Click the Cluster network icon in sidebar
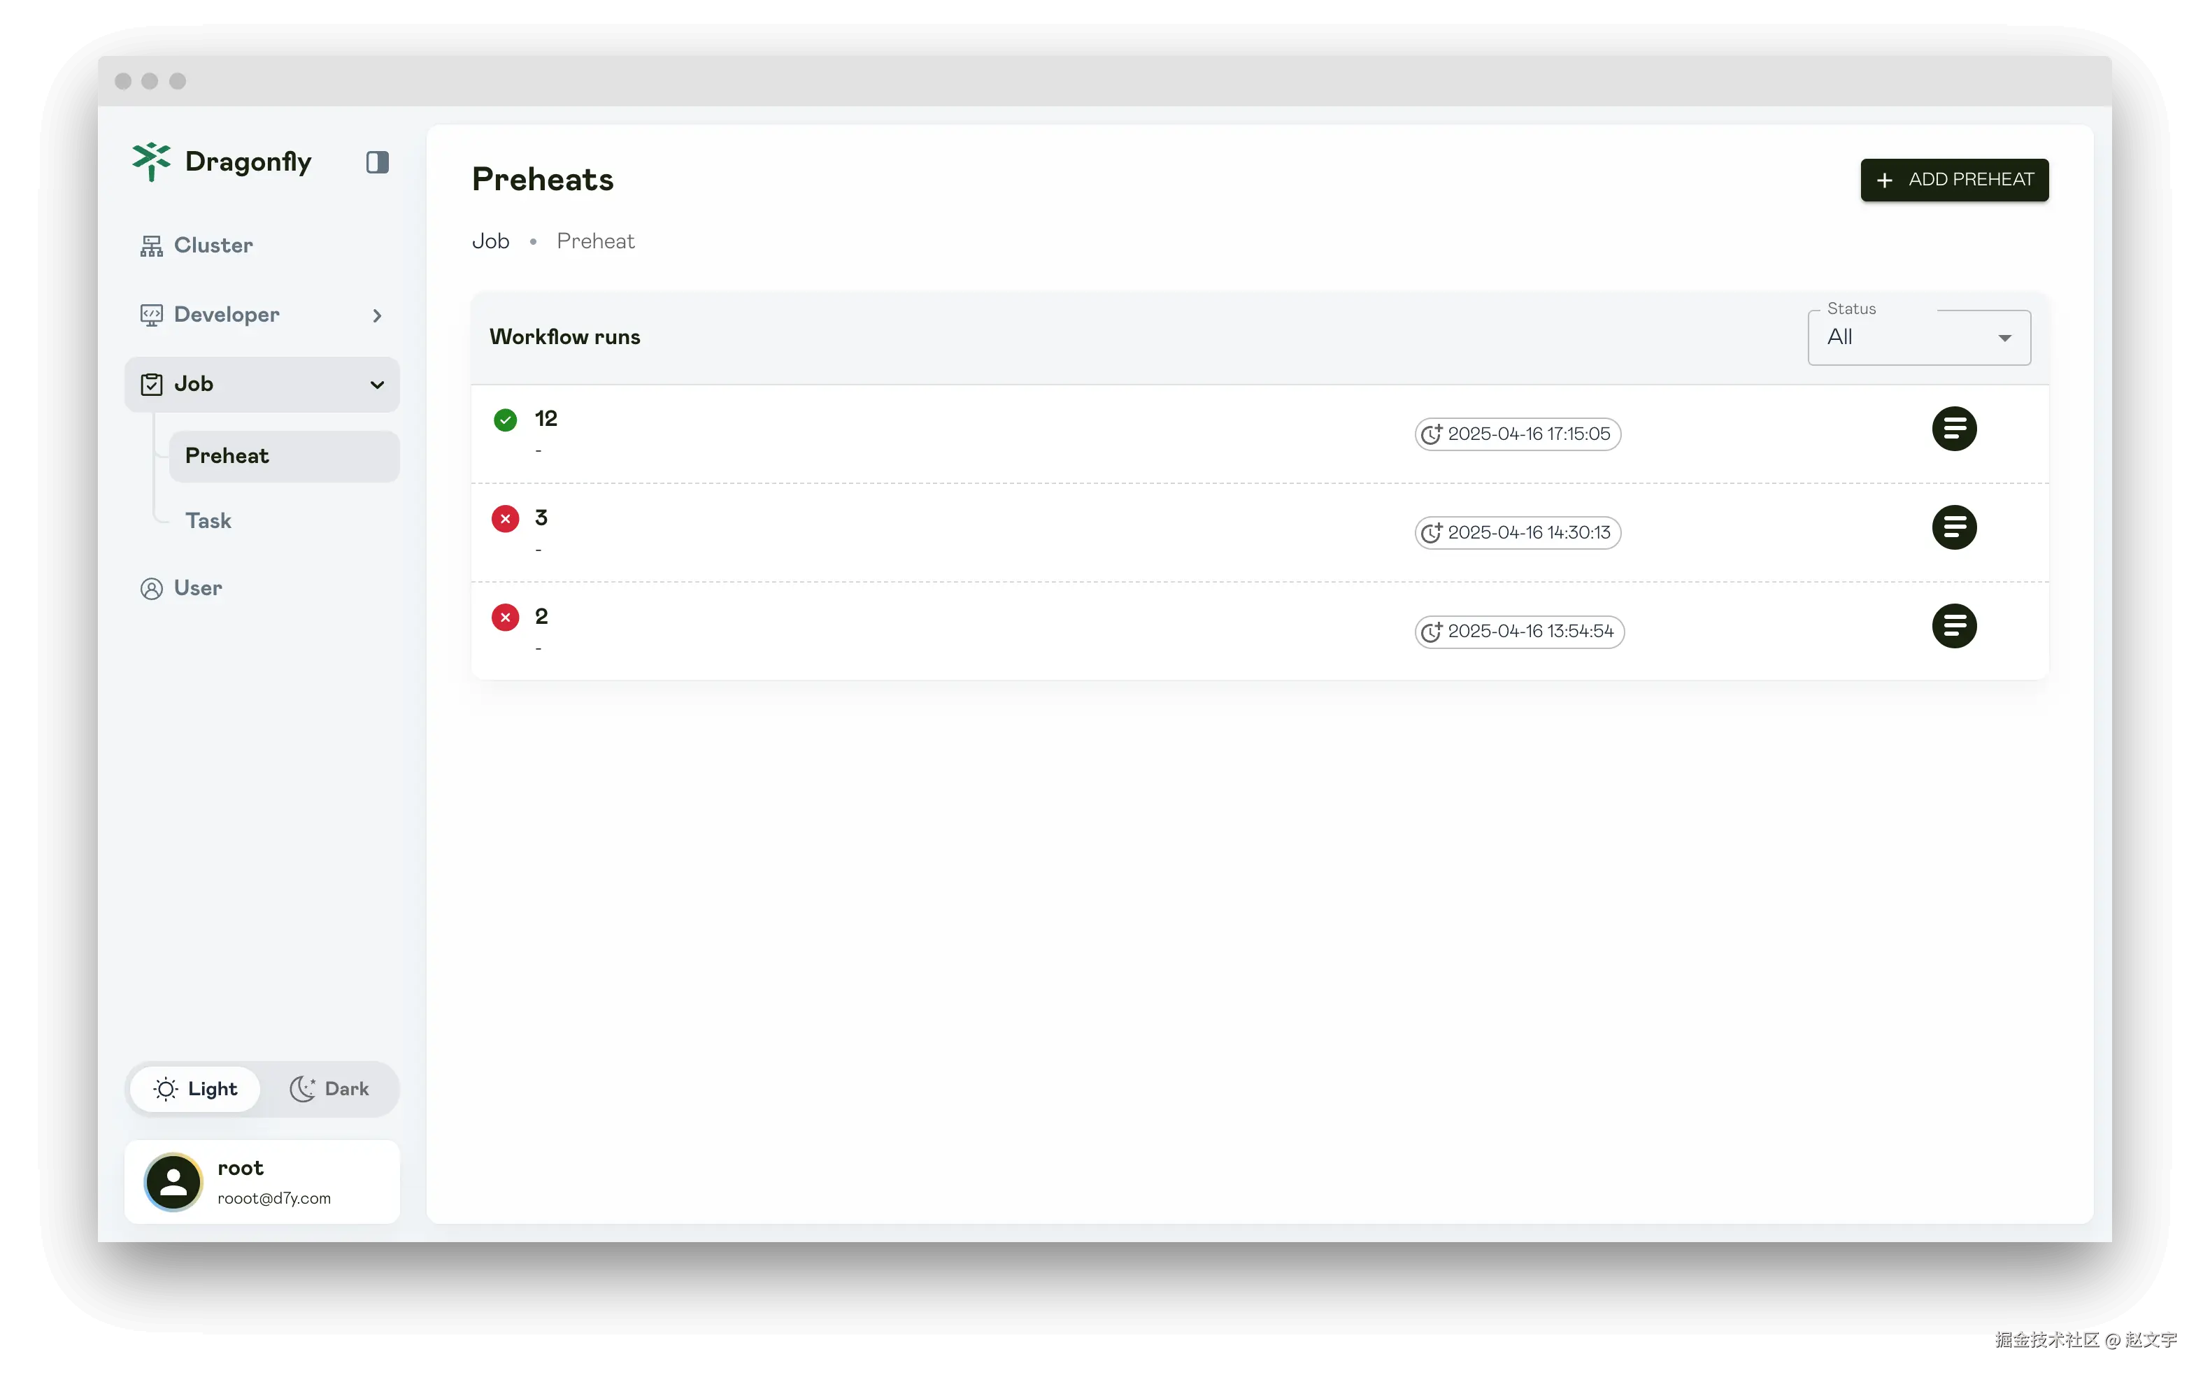Viewport: 2210px width, 1382px height. (151, 246)
